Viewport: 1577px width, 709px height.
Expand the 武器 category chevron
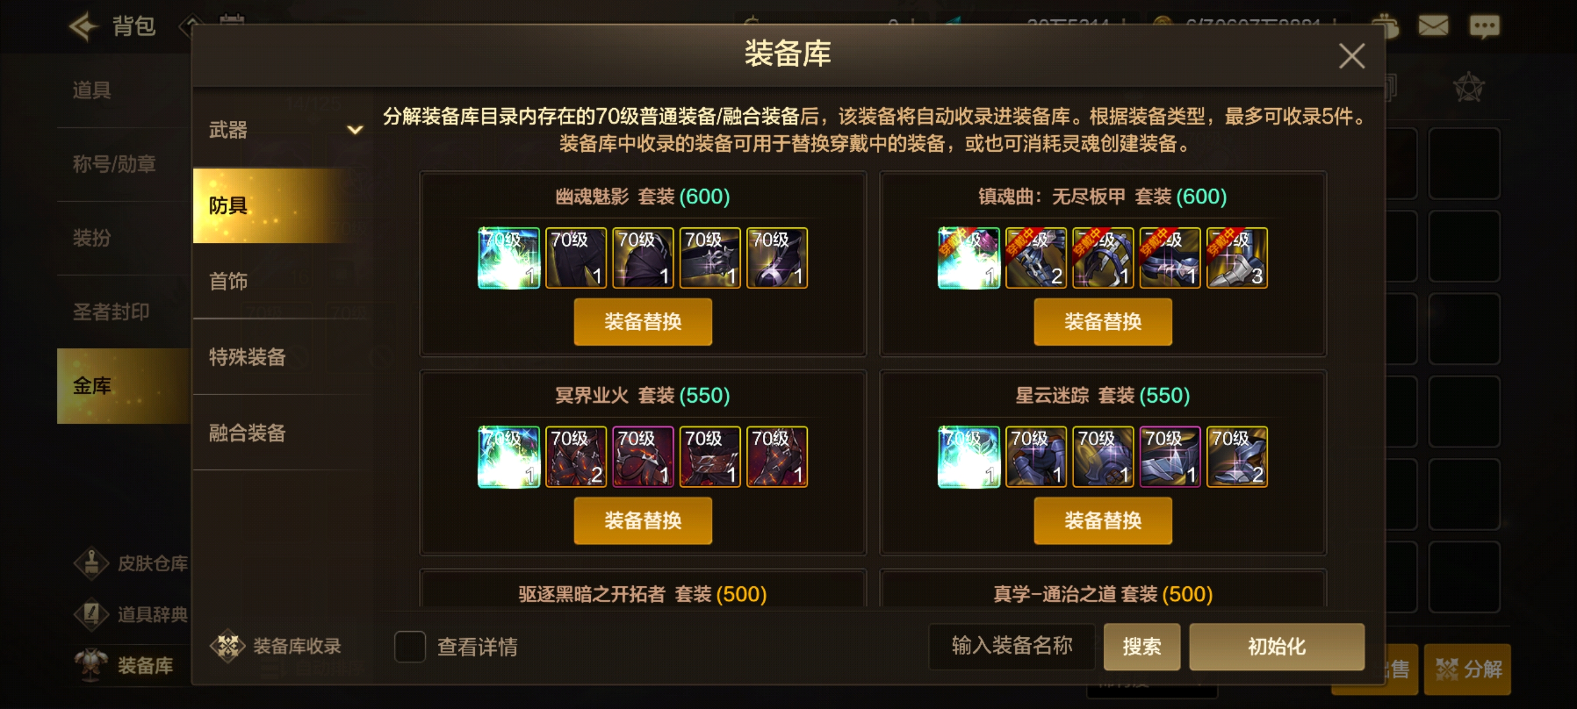(x=355, y=130)
